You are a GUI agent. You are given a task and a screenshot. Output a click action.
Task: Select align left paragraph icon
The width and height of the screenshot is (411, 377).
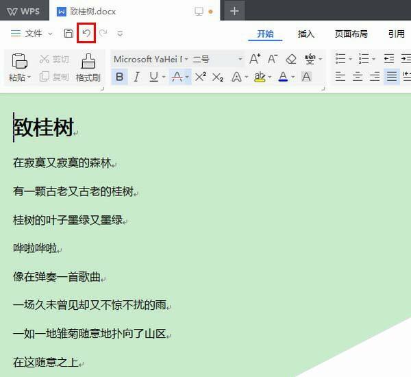pyautogui.click(x=340, y=77)
